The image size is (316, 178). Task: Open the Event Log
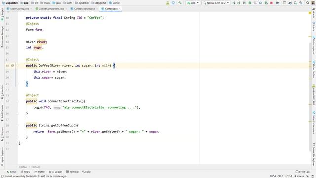302,172
